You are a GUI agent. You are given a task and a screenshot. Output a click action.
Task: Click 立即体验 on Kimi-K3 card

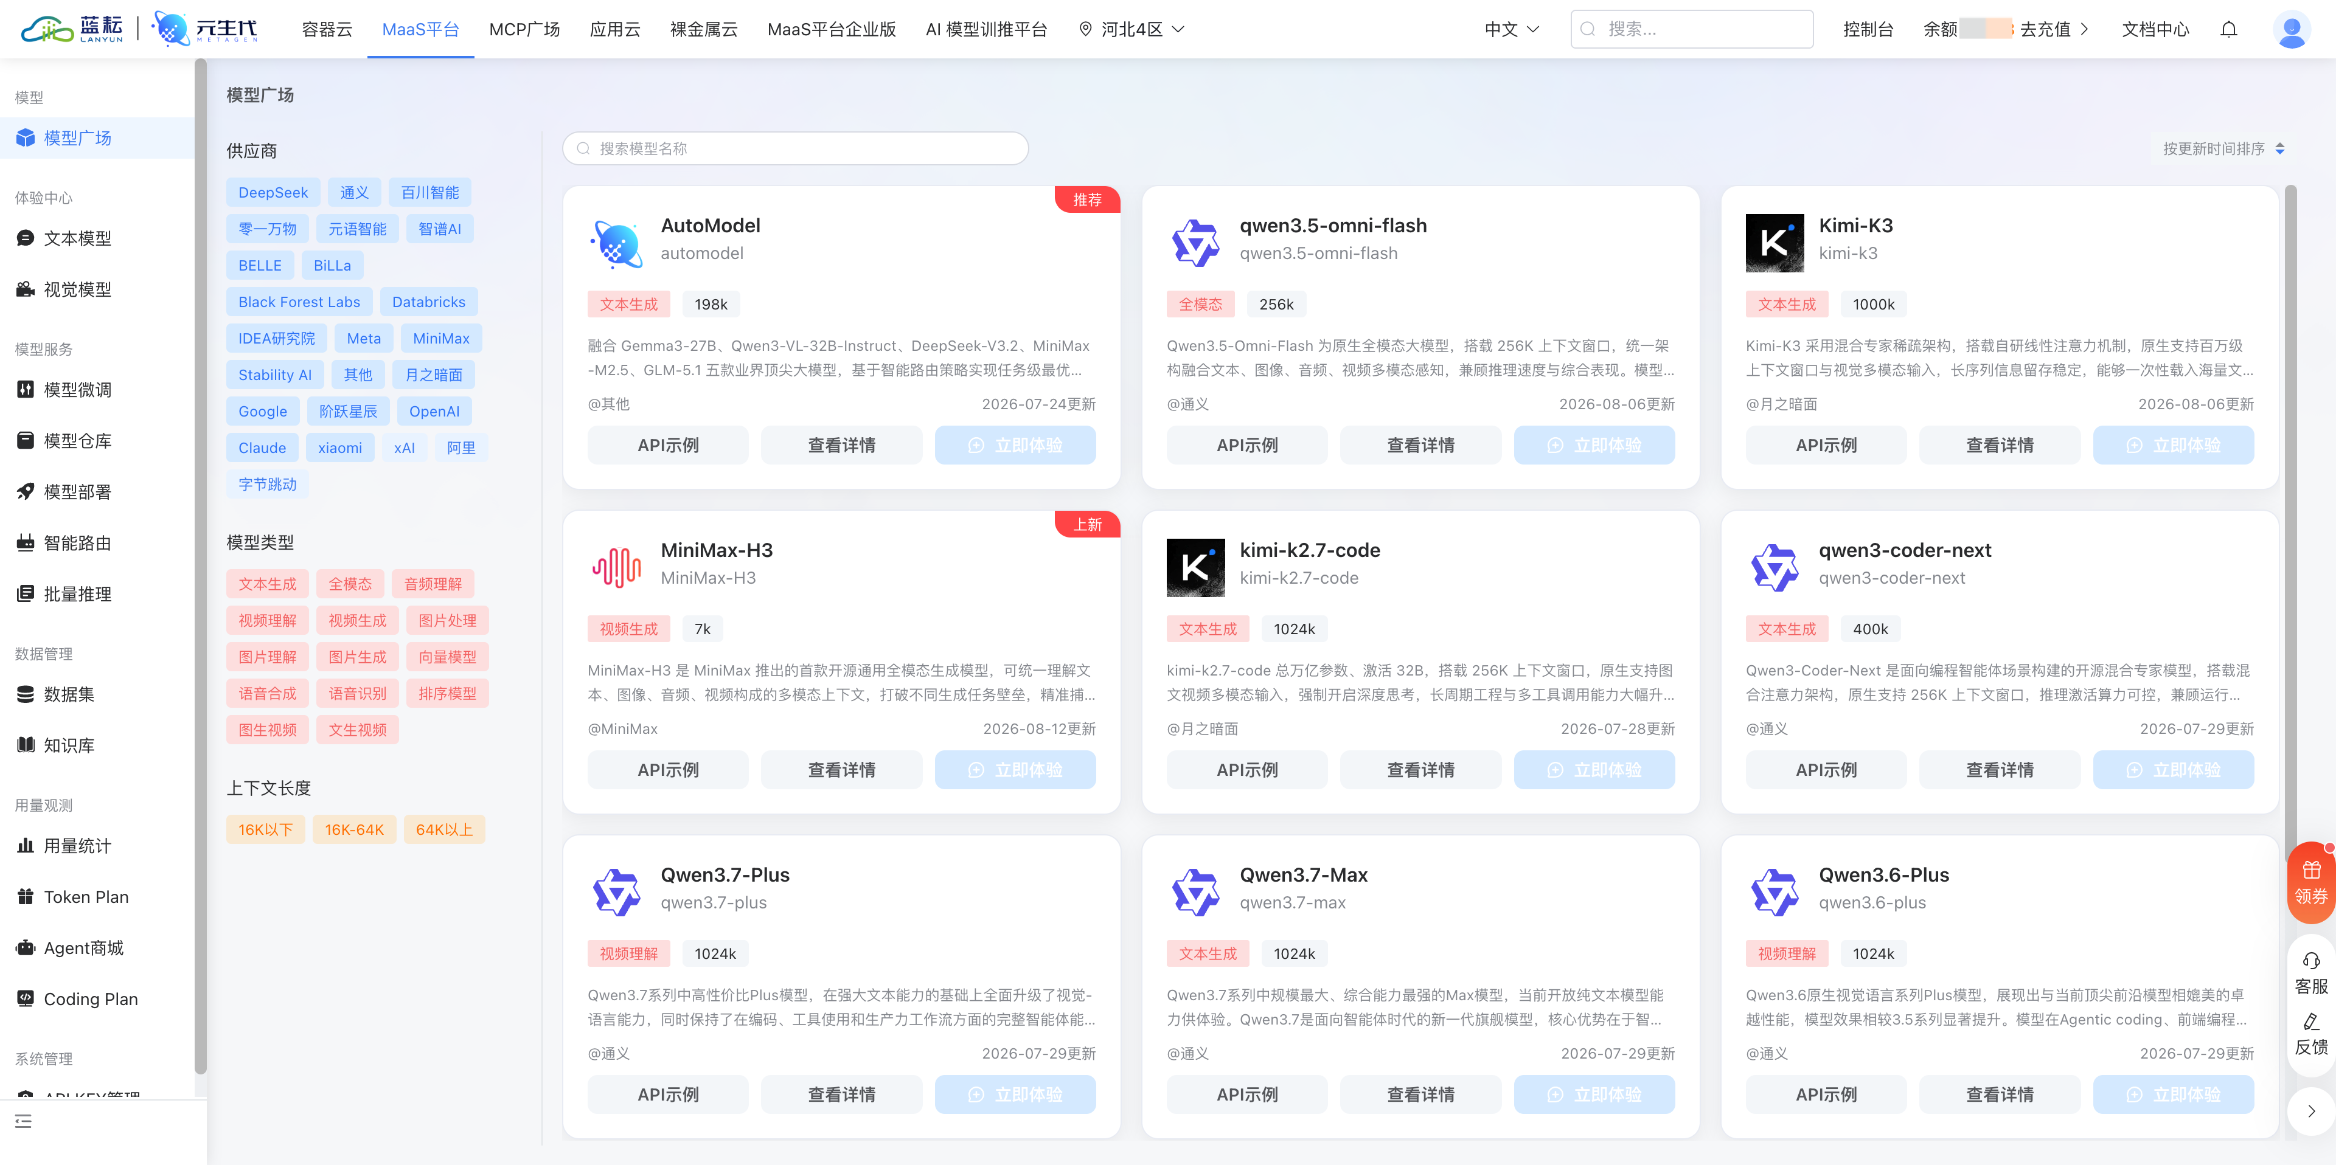tap(2173, 445)
